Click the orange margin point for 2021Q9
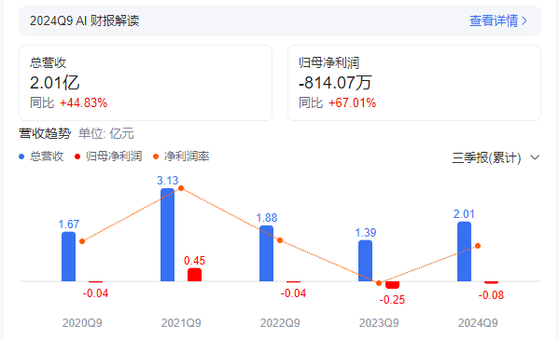 point(181,188)
